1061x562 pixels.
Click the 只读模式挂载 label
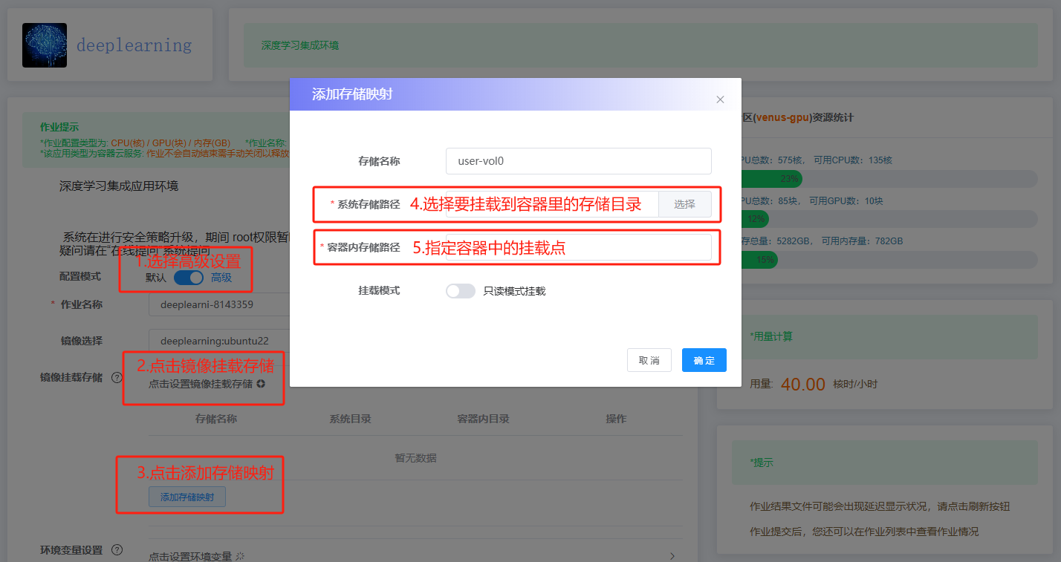(x=514, y=291)
